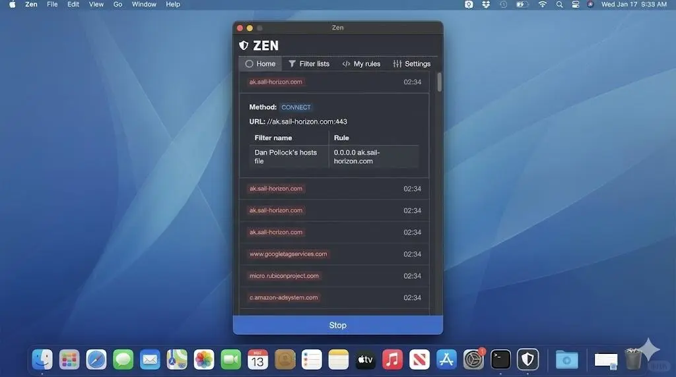Viewport: 676px width, 377px height.
Task: Open Contacts in the dock
Action: [x=285, y=359]
